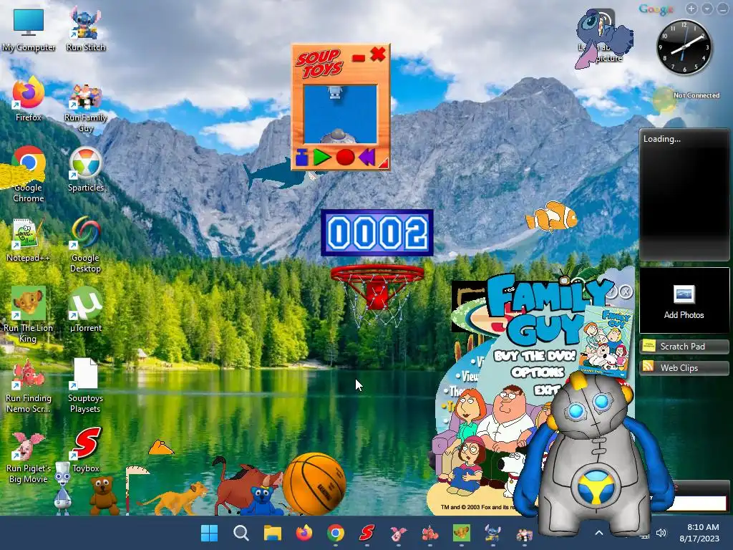Viewport: 733px width, 550px height.
Task: Open the Google Chrome desktop shortcut
Action: pyautogui.click(x=29, y=174)
